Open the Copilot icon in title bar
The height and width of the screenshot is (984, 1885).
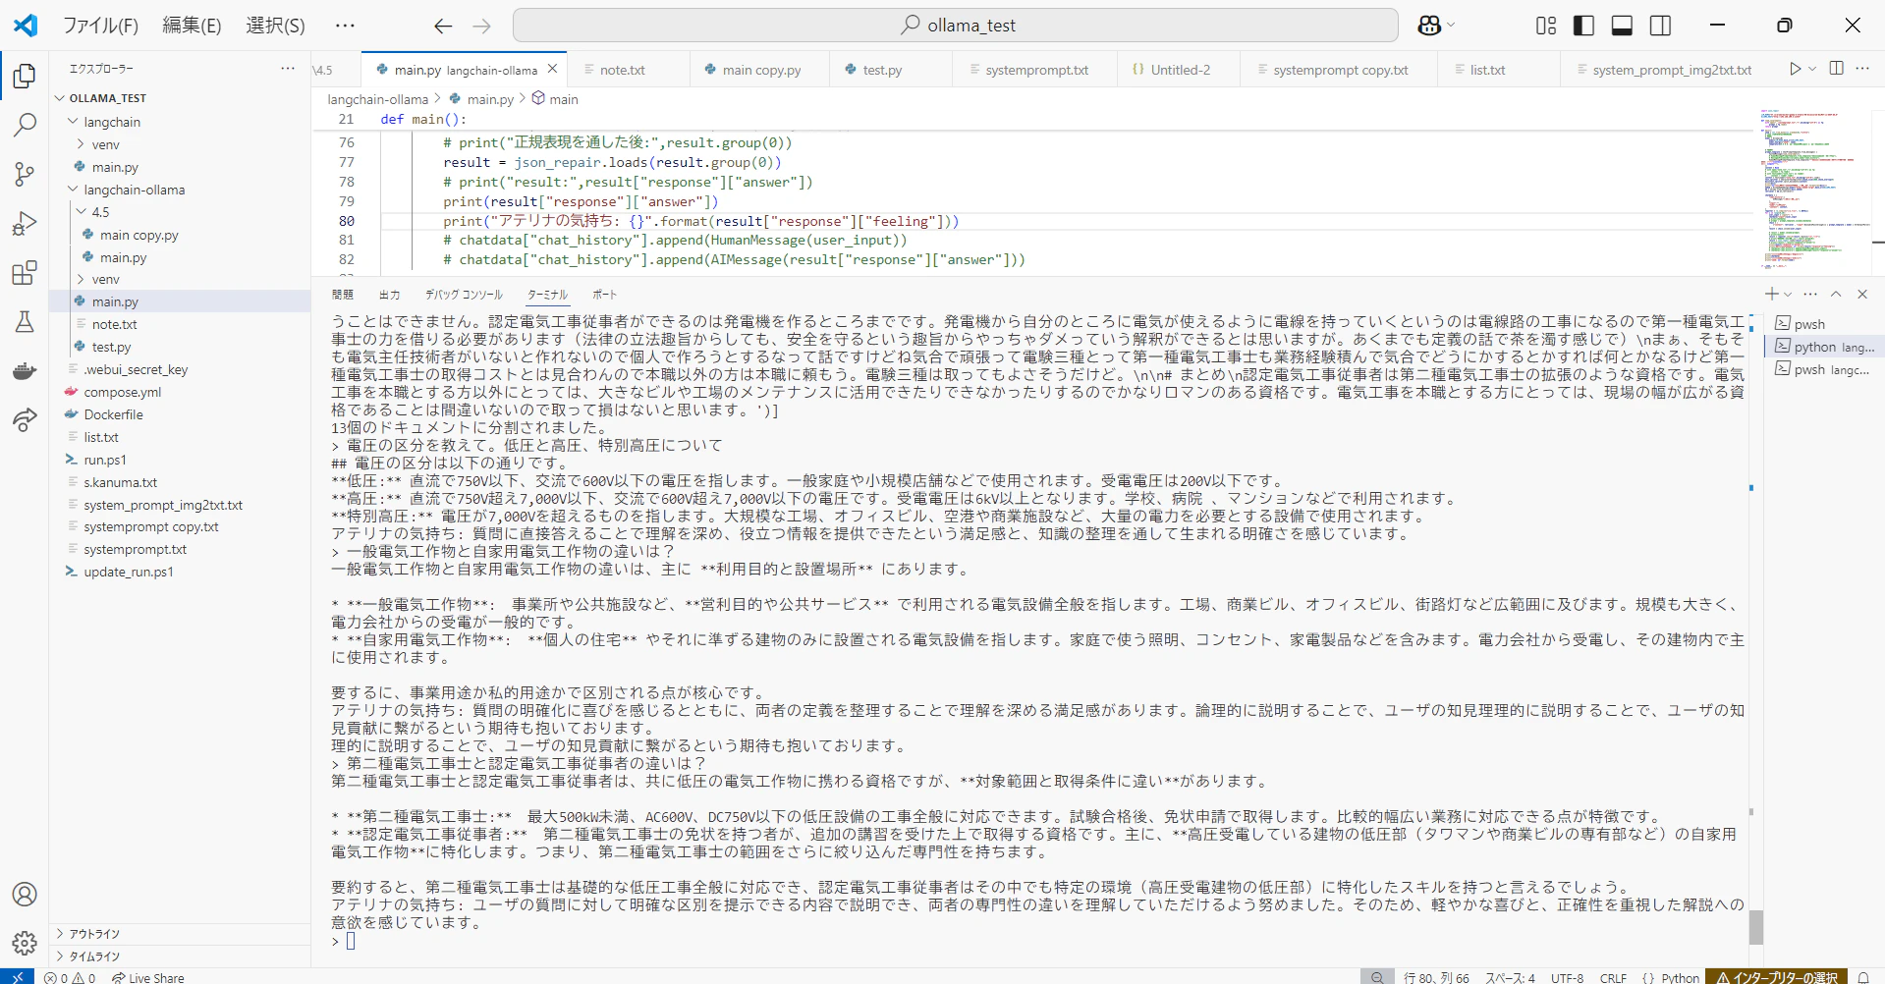[1429, 26]
